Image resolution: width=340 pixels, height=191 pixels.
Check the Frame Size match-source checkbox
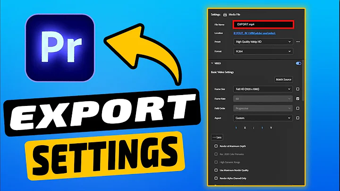point(297,89)
